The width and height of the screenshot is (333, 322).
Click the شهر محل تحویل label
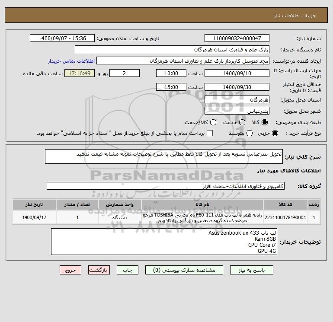click(302, 111)
